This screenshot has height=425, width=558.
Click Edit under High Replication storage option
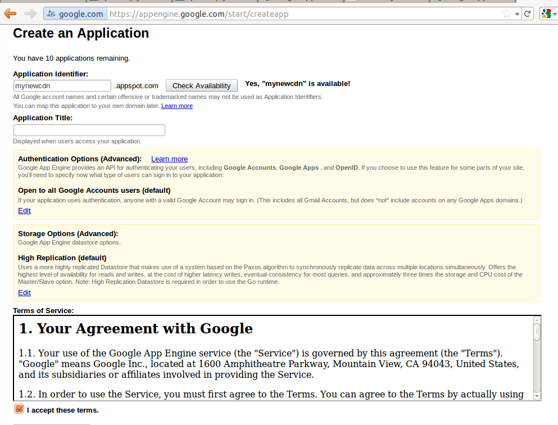pyautogui.click(x=24, y=292)
